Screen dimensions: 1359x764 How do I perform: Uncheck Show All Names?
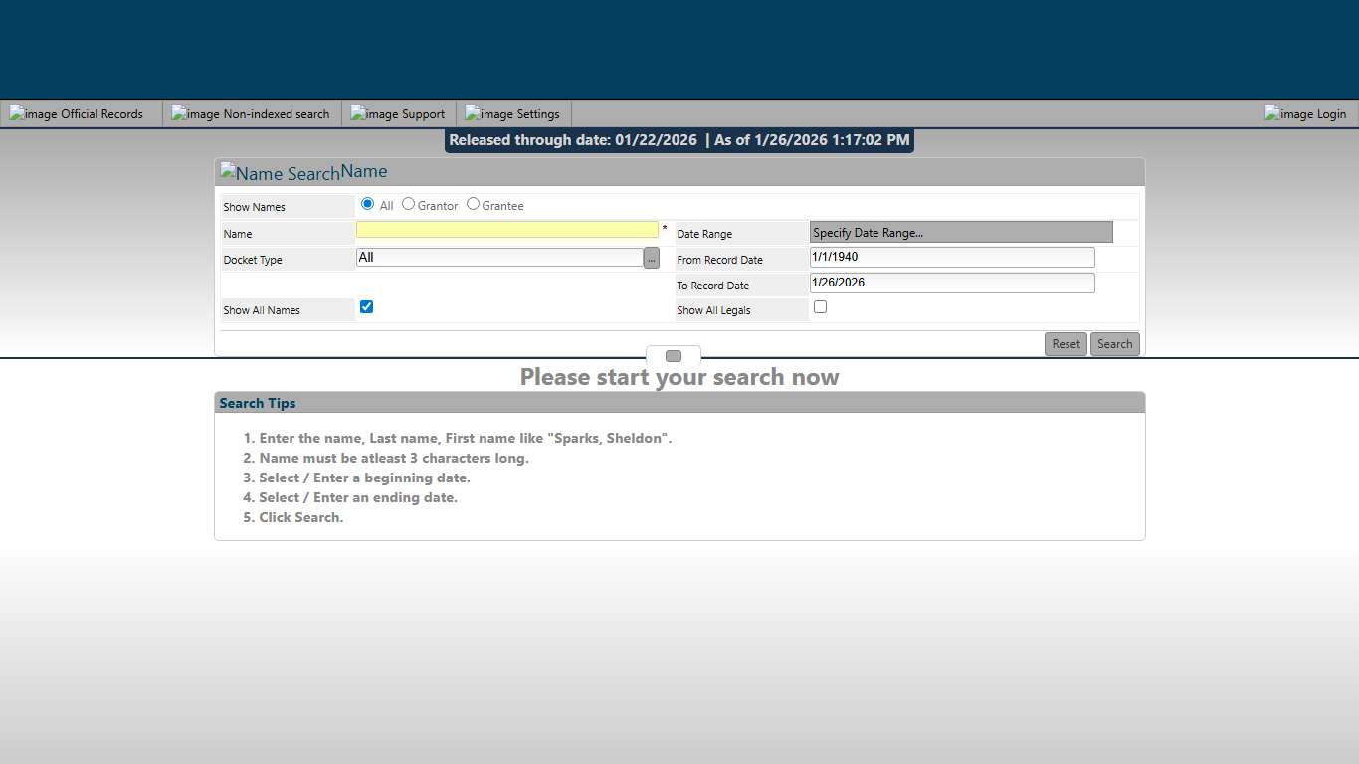coord(366,306)
